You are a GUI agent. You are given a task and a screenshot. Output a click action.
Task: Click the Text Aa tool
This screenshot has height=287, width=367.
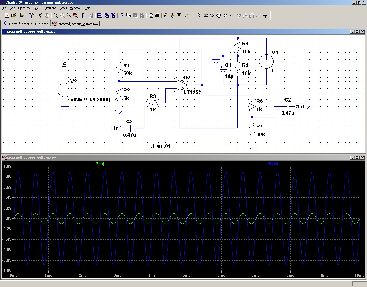pos(258,15)
